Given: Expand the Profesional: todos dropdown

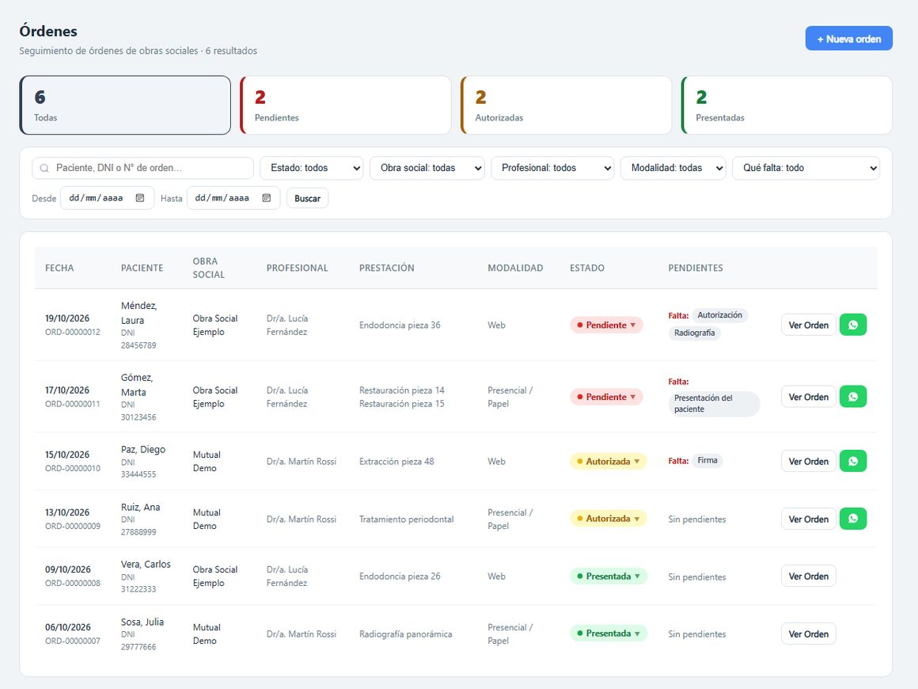Looking at the screenshot, I should (x=552, y=168).
